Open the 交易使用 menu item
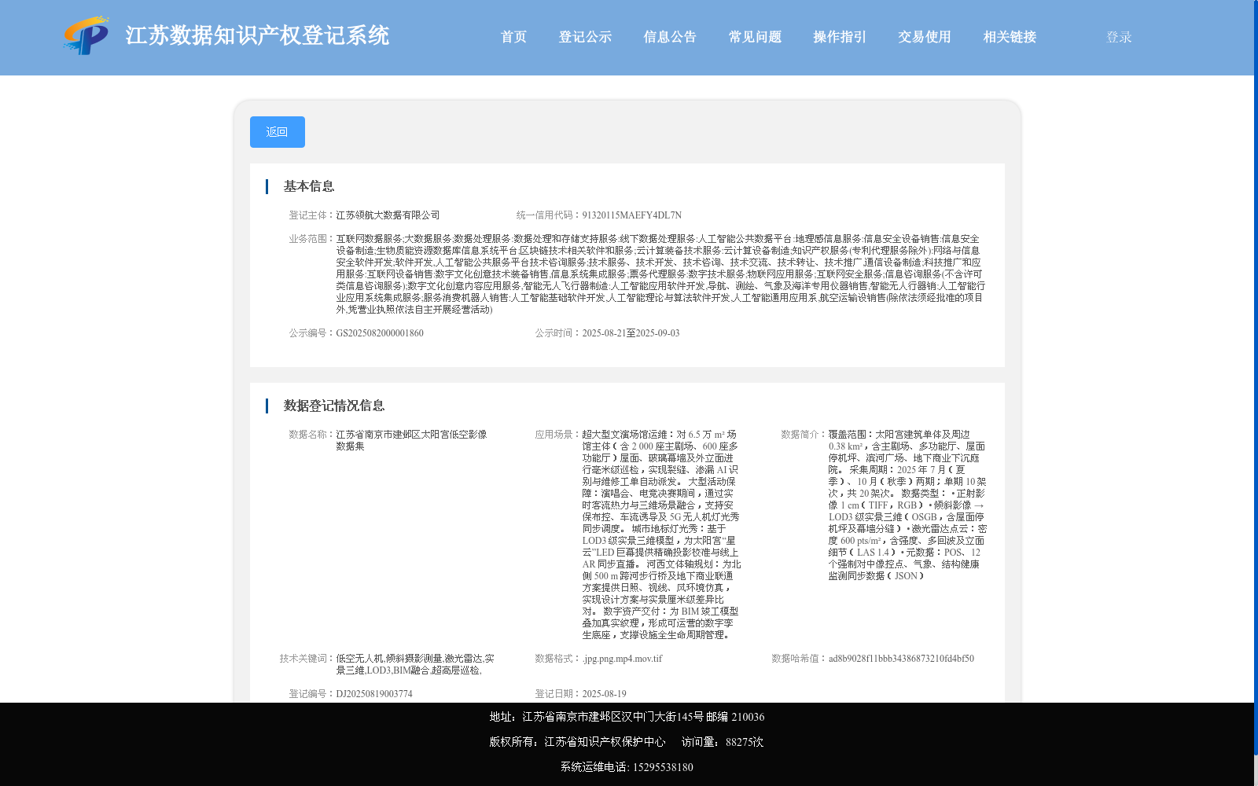The width and height of the screenshot is (1258, 786). pos(925,37)
